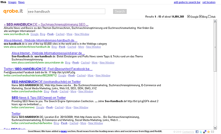Click New Window for alexa.com/siteinfo/seo-handbuch.de
Viewport: 221px width, 134px height.
pyautogui.click(x=94, y=47)
